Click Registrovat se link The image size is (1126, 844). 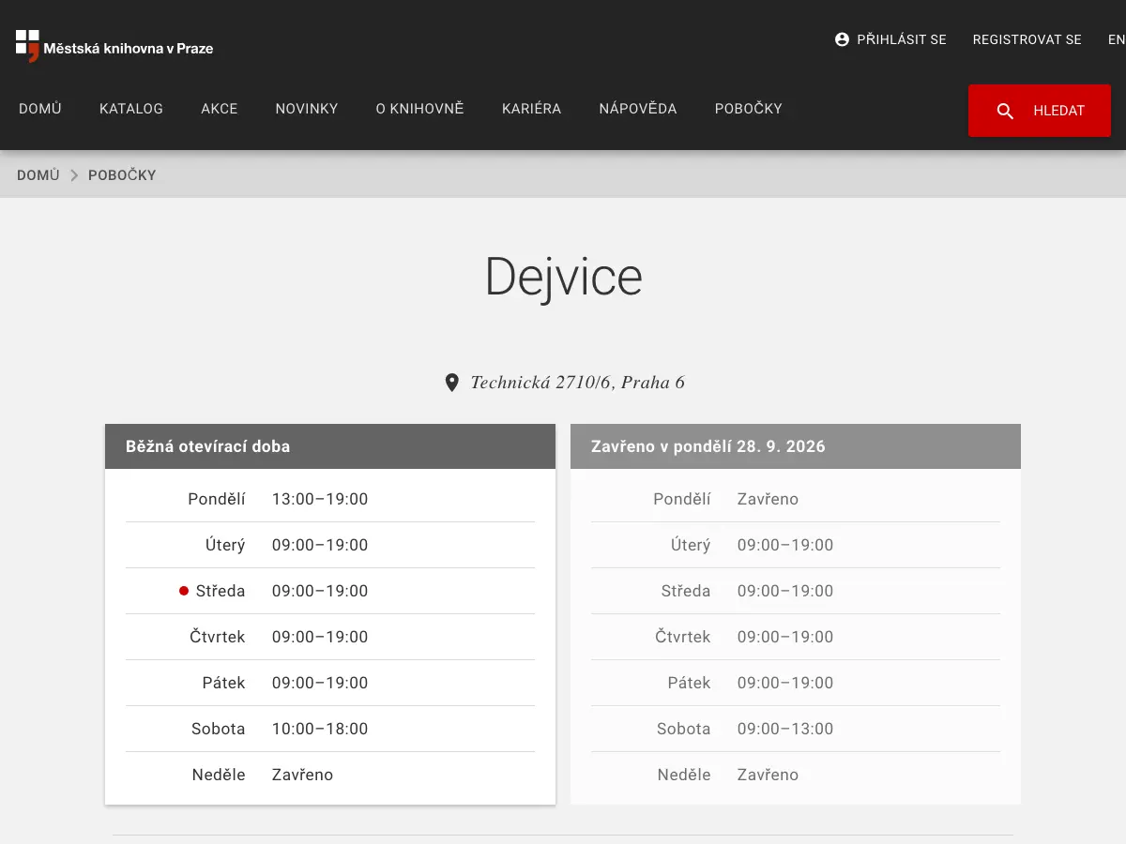point(1027,39)
